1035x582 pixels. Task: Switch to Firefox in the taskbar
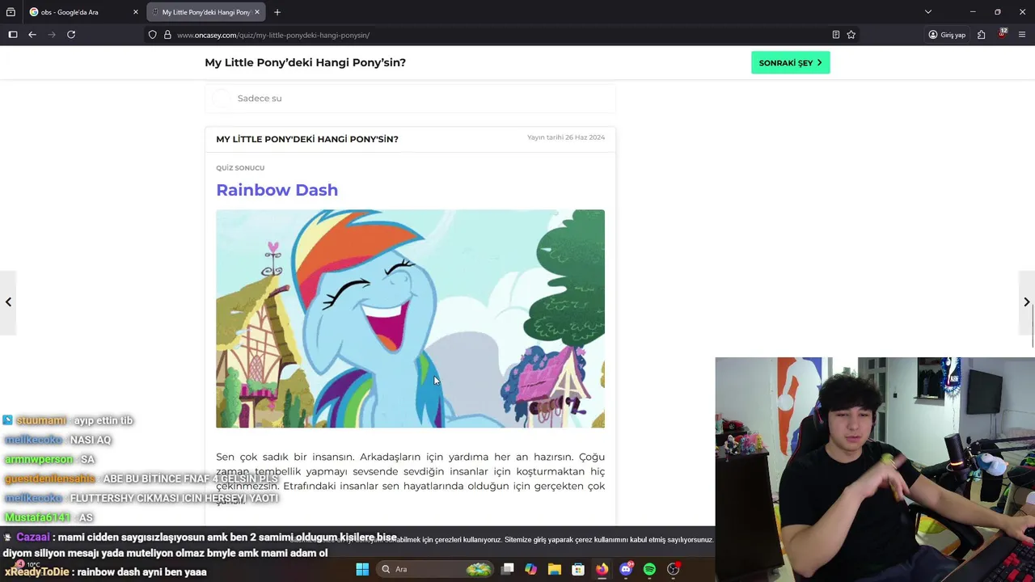pyautogui.click(x=602, y=569)
